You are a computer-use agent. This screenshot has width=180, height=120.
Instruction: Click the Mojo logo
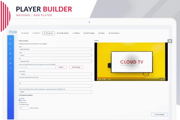13,32
